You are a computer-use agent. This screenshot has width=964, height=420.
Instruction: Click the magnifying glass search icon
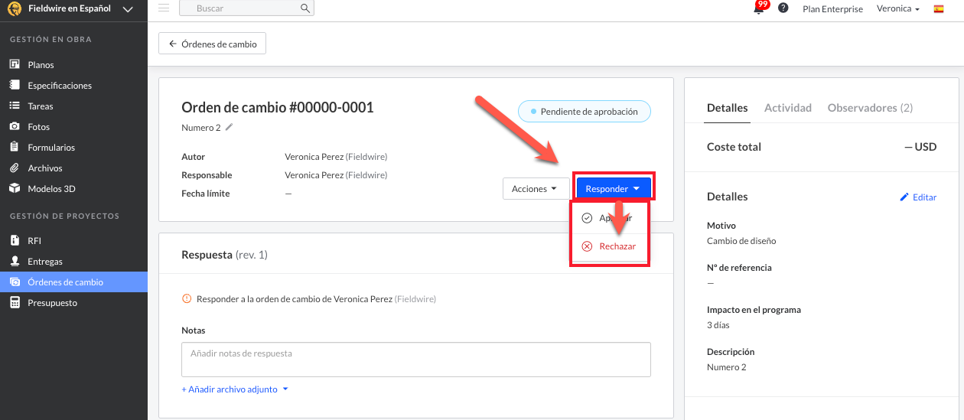[305, 8]
